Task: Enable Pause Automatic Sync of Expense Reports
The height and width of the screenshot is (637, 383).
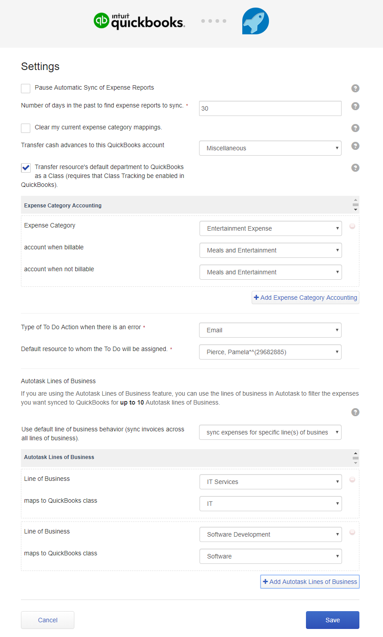Action: (x=26, y=88)
